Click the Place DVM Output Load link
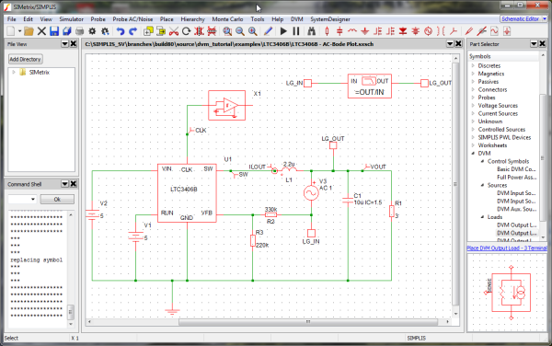552x346 pixels. [507, 248]
